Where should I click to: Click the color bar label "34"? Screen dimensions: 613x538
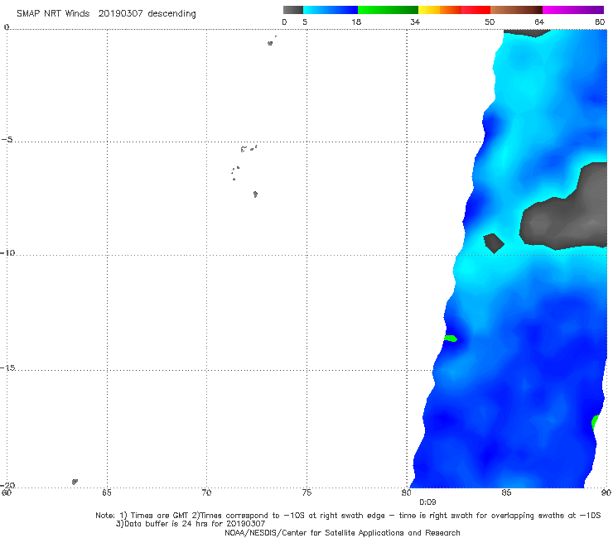(x=415, y=22)
